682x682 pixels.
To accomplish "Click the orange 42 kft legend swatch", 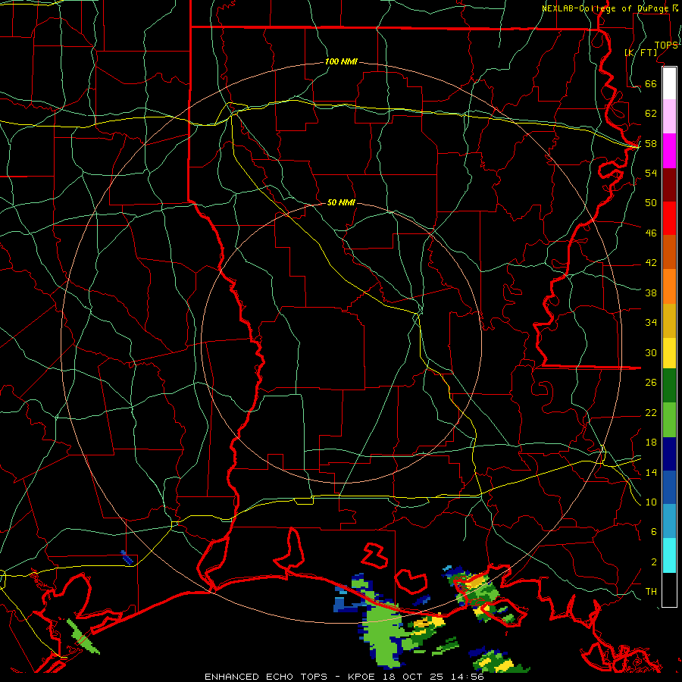I will tap(669, 286).
